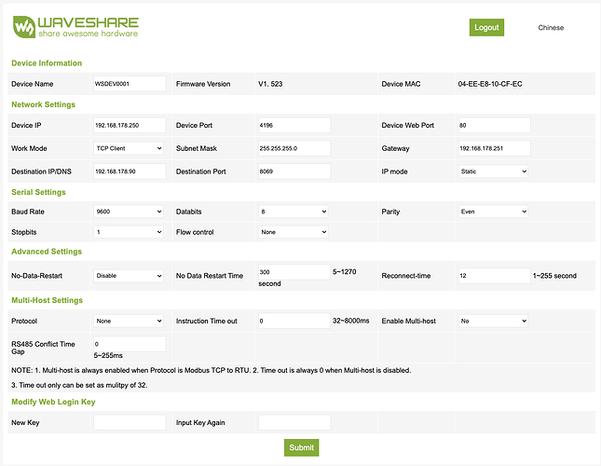Click the Multi-Host Settings heading
The width and height of the screenshot is (601, 466).
48,300
